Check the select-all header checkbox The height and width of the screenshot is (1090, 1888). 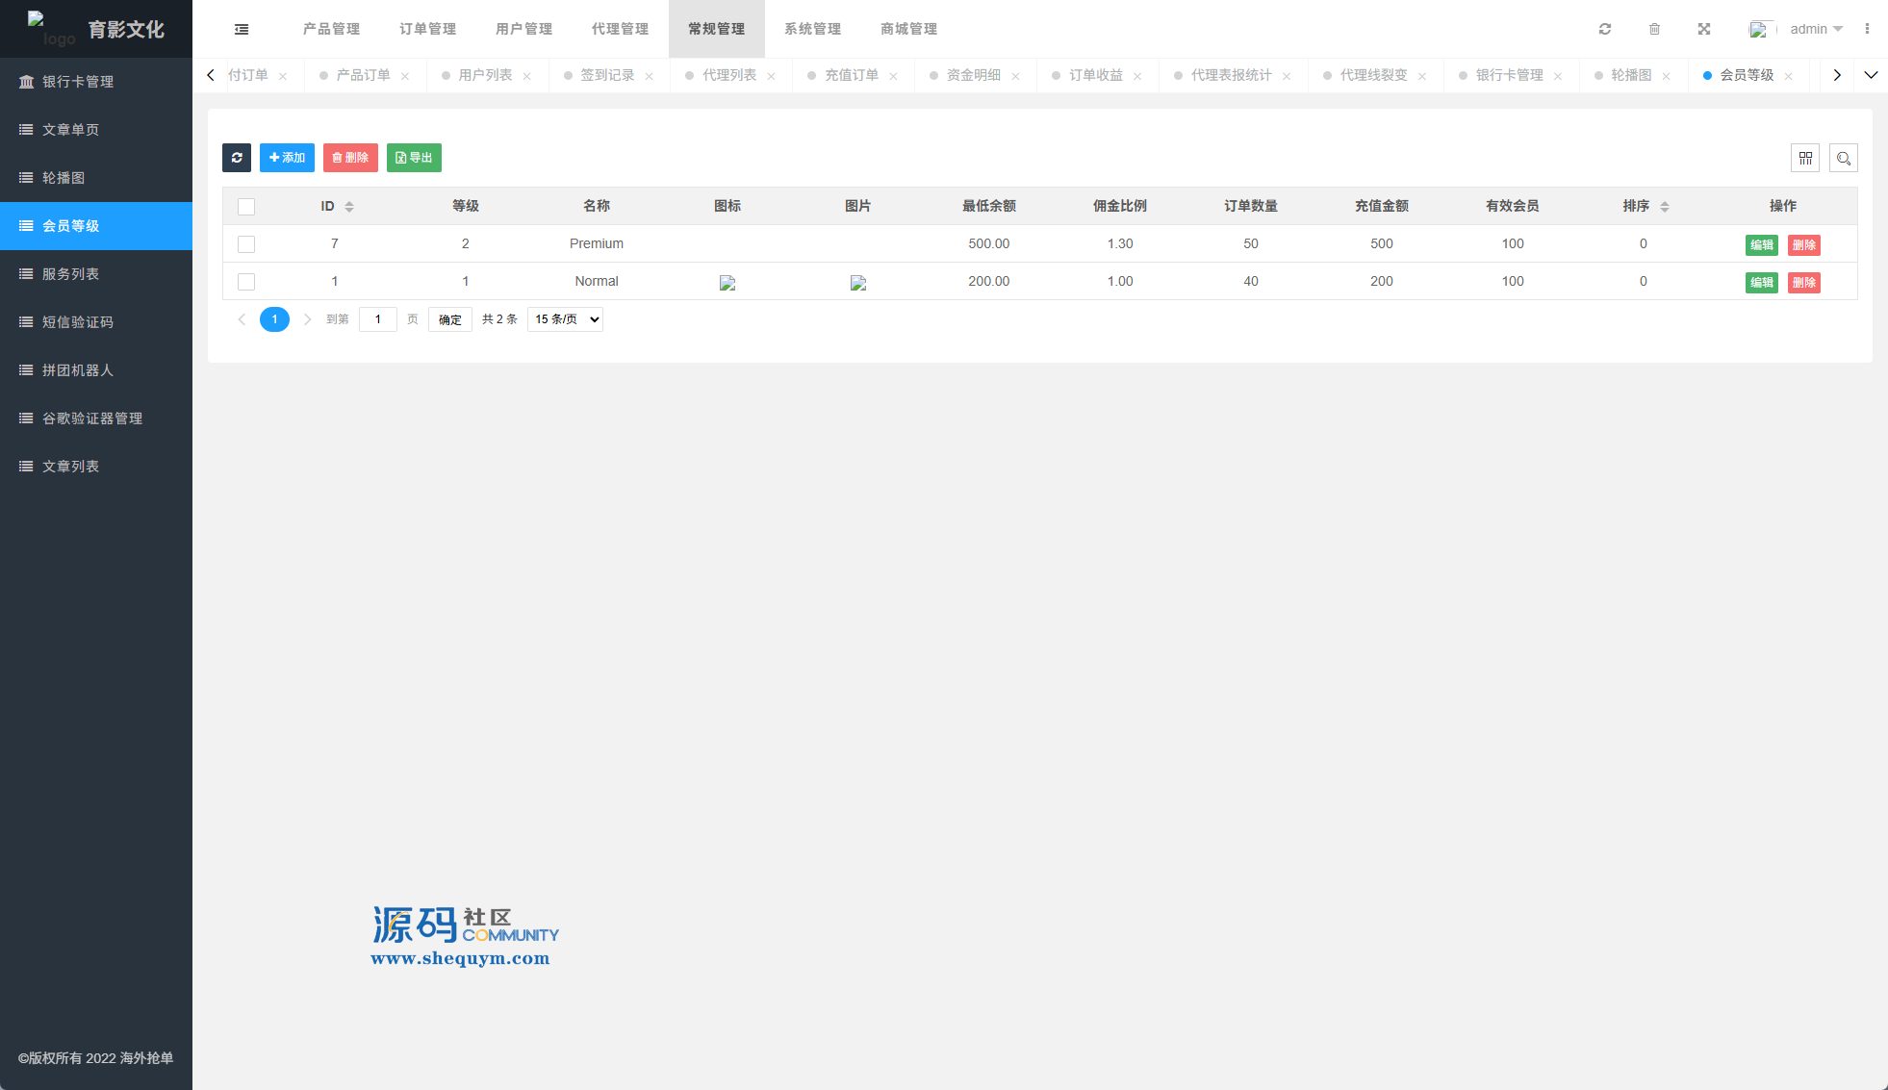[x=246, y=207]
